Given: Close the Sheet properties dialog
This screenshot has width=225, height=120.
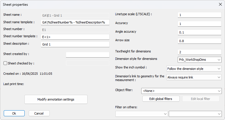Looking at the screenshot, I should click(220, 4).
